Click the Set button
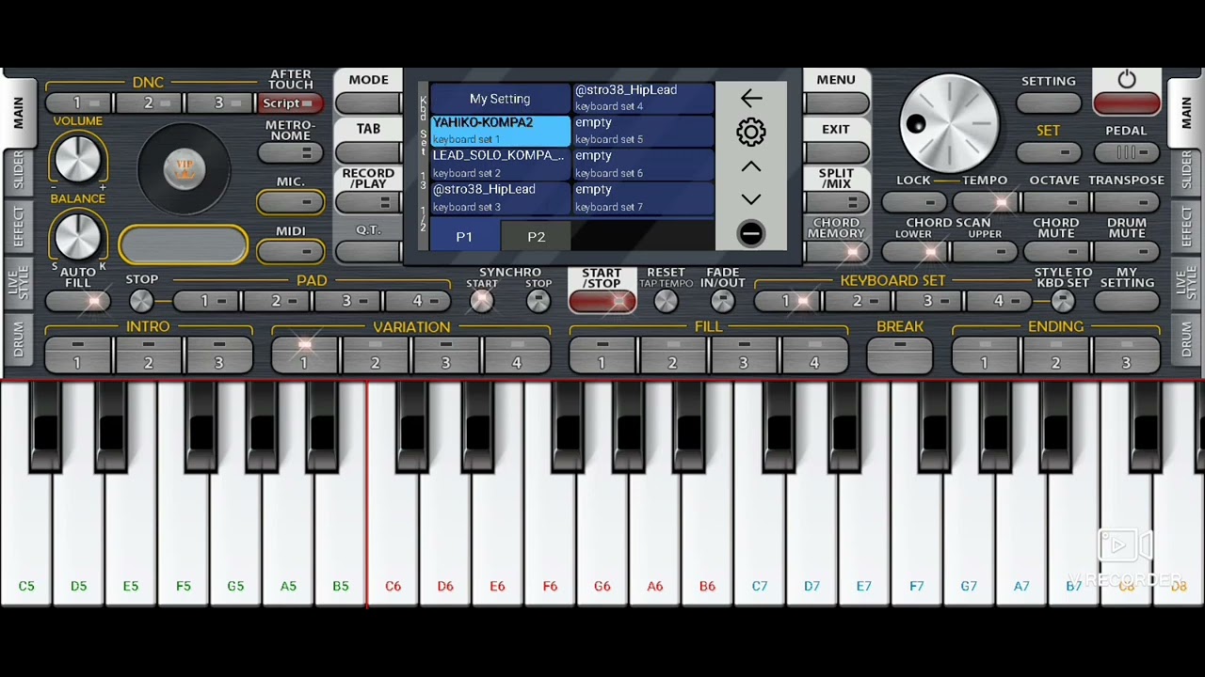 coord(1049,152)
